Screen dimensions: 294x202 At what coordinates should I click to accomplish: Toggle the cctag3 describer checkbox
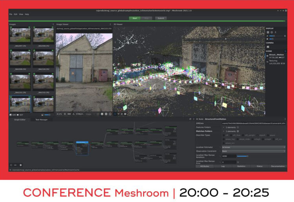[252, 139]
